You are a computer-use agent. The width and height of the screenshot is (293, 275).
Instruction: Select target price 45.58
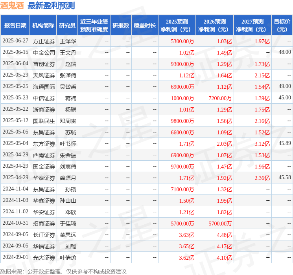285,177
